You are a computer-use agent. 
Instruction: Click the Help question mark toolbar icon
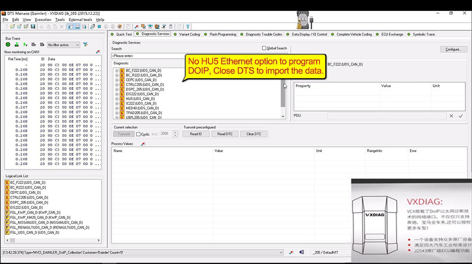pyautogui.click(x=188, y=27)
